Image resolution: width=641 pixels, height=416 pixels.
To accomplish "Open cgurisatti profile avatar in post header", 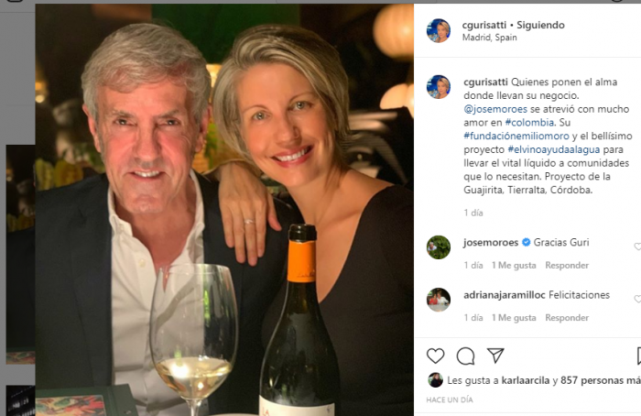I will (439, 30).
